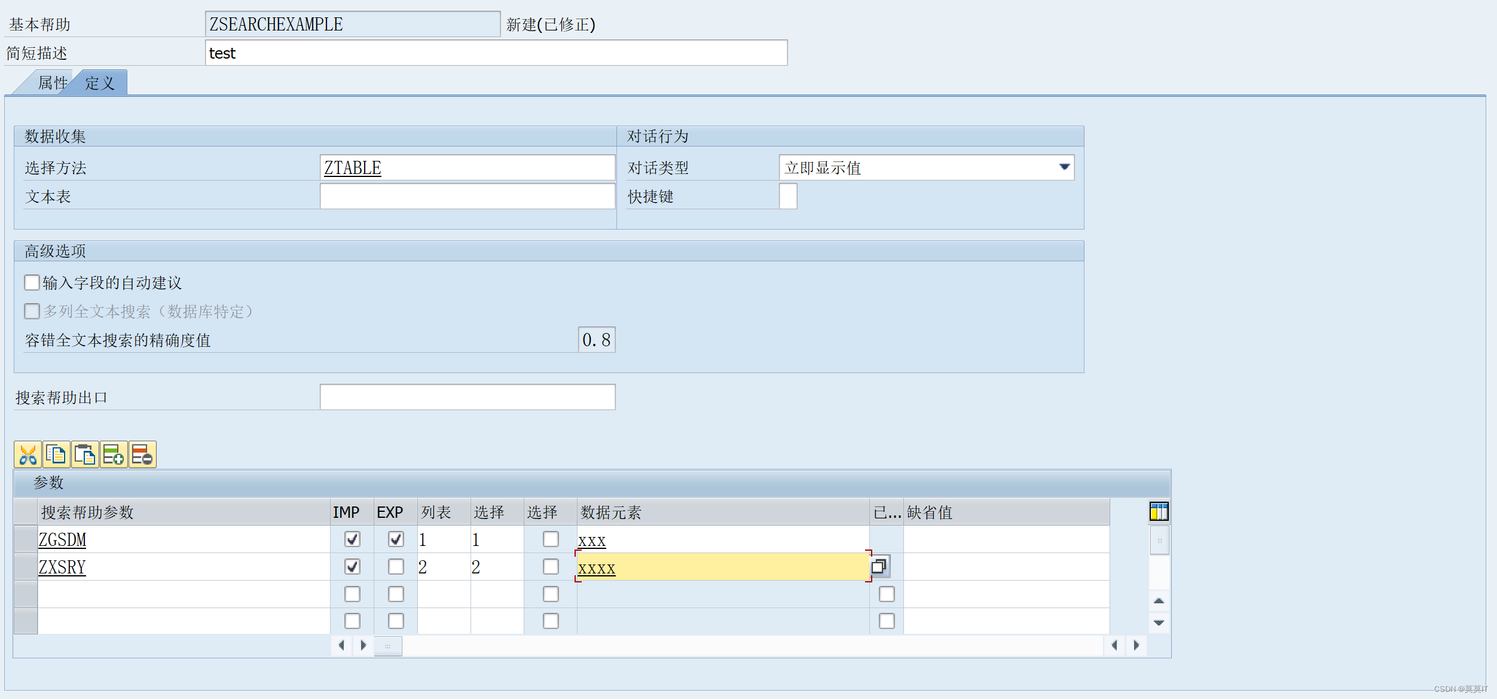Uncheck EXP checkbox for ZGSDM row

pos(396,539)
